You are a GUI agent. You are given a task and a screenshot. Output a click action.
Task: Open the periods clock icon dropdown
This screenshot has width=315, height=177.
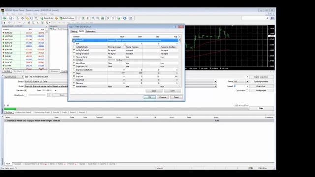pos(125,18)
